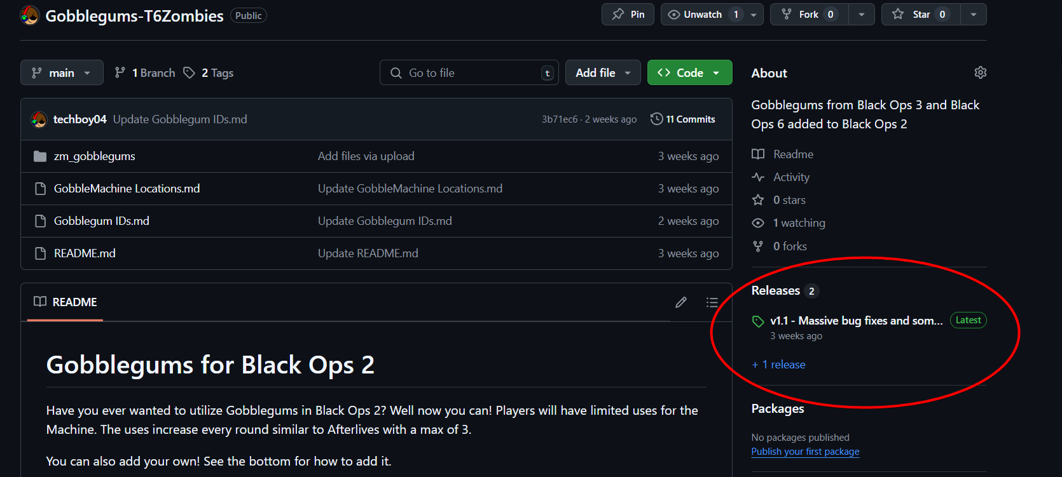Click the clock icon beside 11 Commits
1062x477 pixels.
tap(657, 119)
